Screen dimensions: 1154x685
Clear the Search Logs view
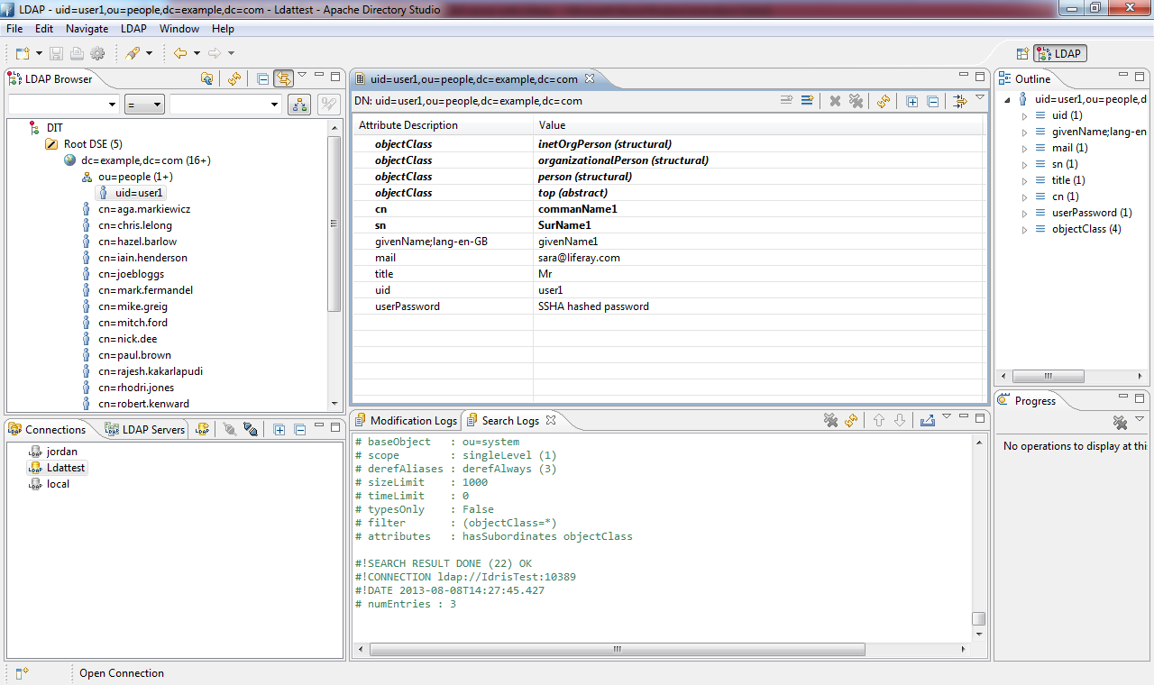click(831, 420)
